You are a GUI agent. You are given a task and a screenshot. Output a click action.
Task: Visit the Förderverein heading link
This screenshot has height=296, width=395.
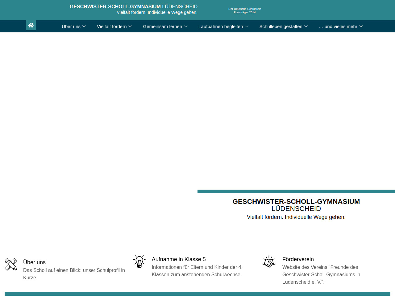tap(298, 259)
